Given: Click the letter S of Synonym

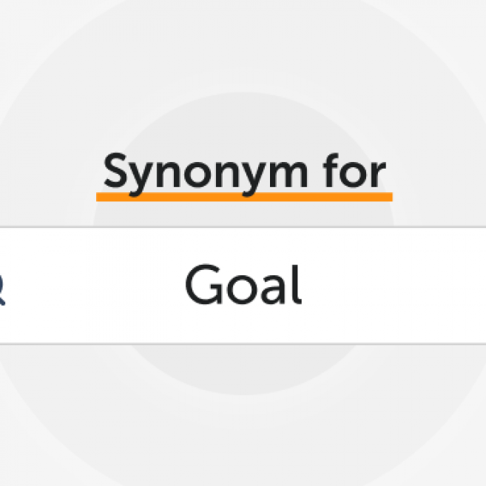Looking at the screenshot, I should (115, 172).
